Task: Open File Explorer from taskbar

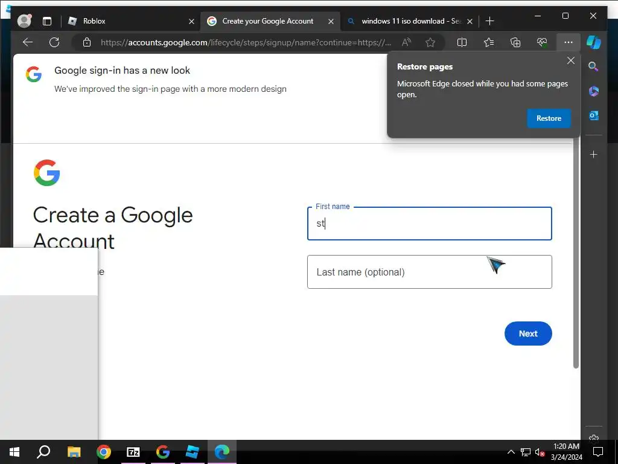Action: (74, 452)
